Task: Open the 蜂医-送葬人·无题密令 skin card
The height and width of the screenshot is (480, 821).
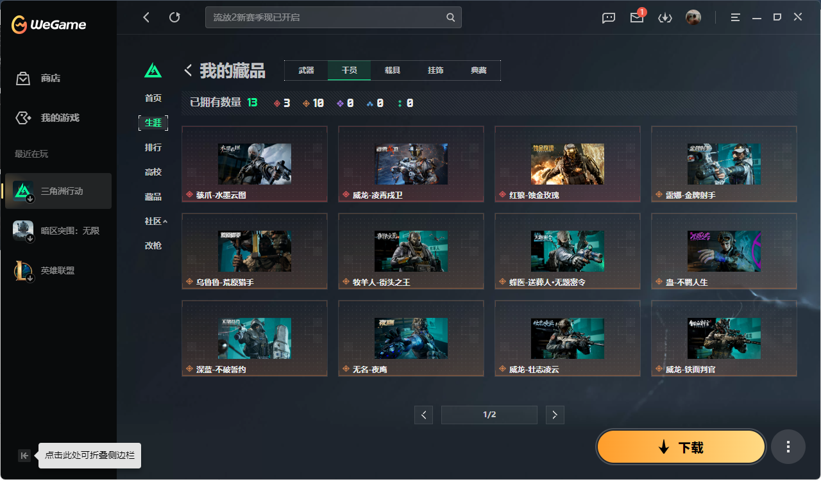Action: point(568,251)
